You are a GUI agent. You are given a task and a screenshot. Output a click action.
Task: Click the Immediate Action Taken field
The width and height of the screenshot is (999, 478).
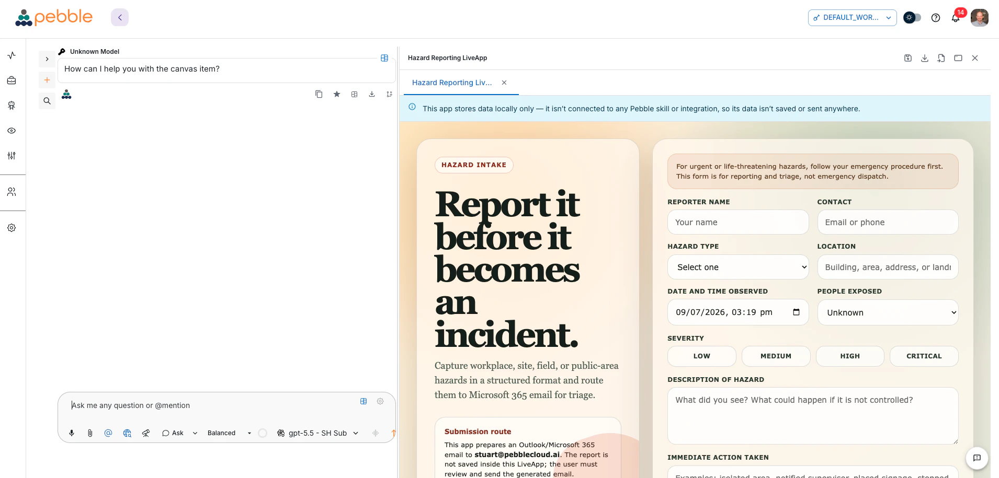[x=813, y=472]
